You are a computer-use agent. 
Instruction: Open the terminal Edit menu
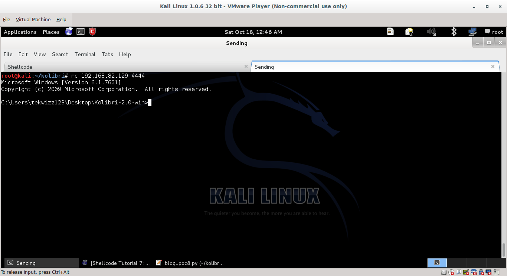coord(23,54)
